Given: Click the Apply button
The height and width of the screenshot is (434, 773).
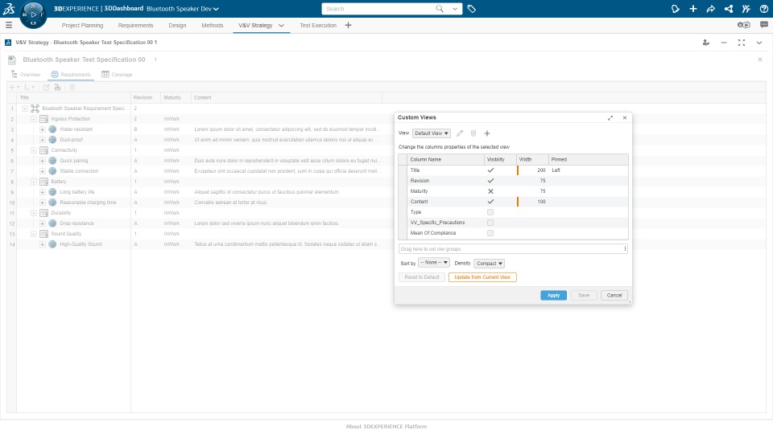Looking at the screenshot, I should click(553, 295).
